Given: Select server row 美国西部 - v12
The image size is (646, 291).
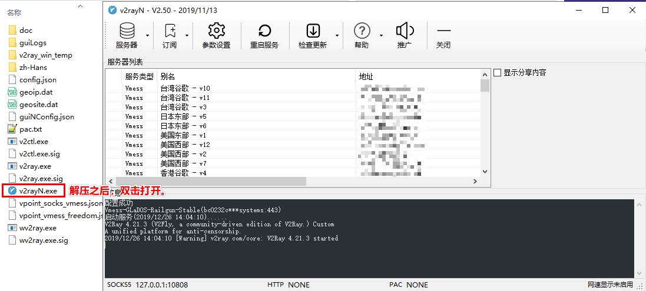Looking at the screenshot, I should (293, 145).
